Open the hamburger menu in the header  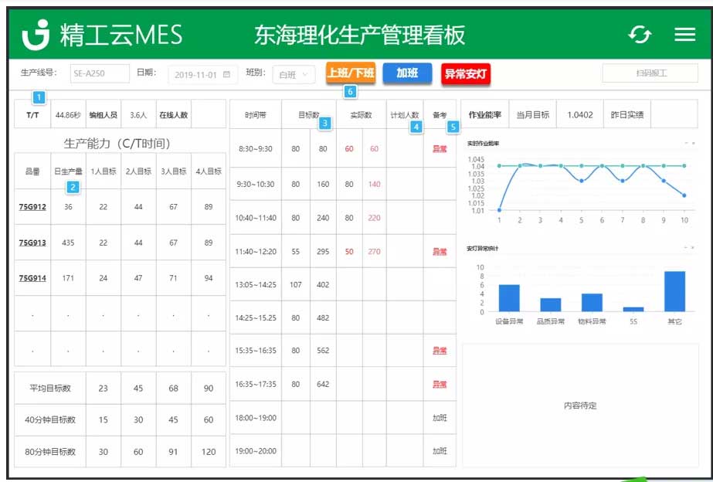[684, 35]
